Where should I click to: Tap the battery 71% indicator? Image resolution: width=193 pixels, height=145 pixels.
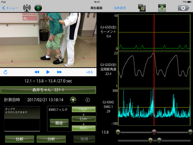(187, 2)
